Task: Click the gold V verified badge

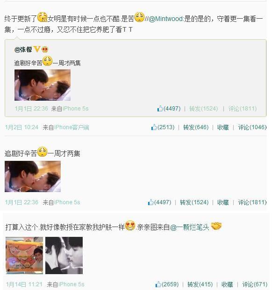Action: click(x=37, y=49)
